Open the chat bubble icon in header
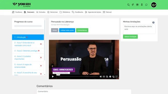168x94 pixels. coord(146,5)
